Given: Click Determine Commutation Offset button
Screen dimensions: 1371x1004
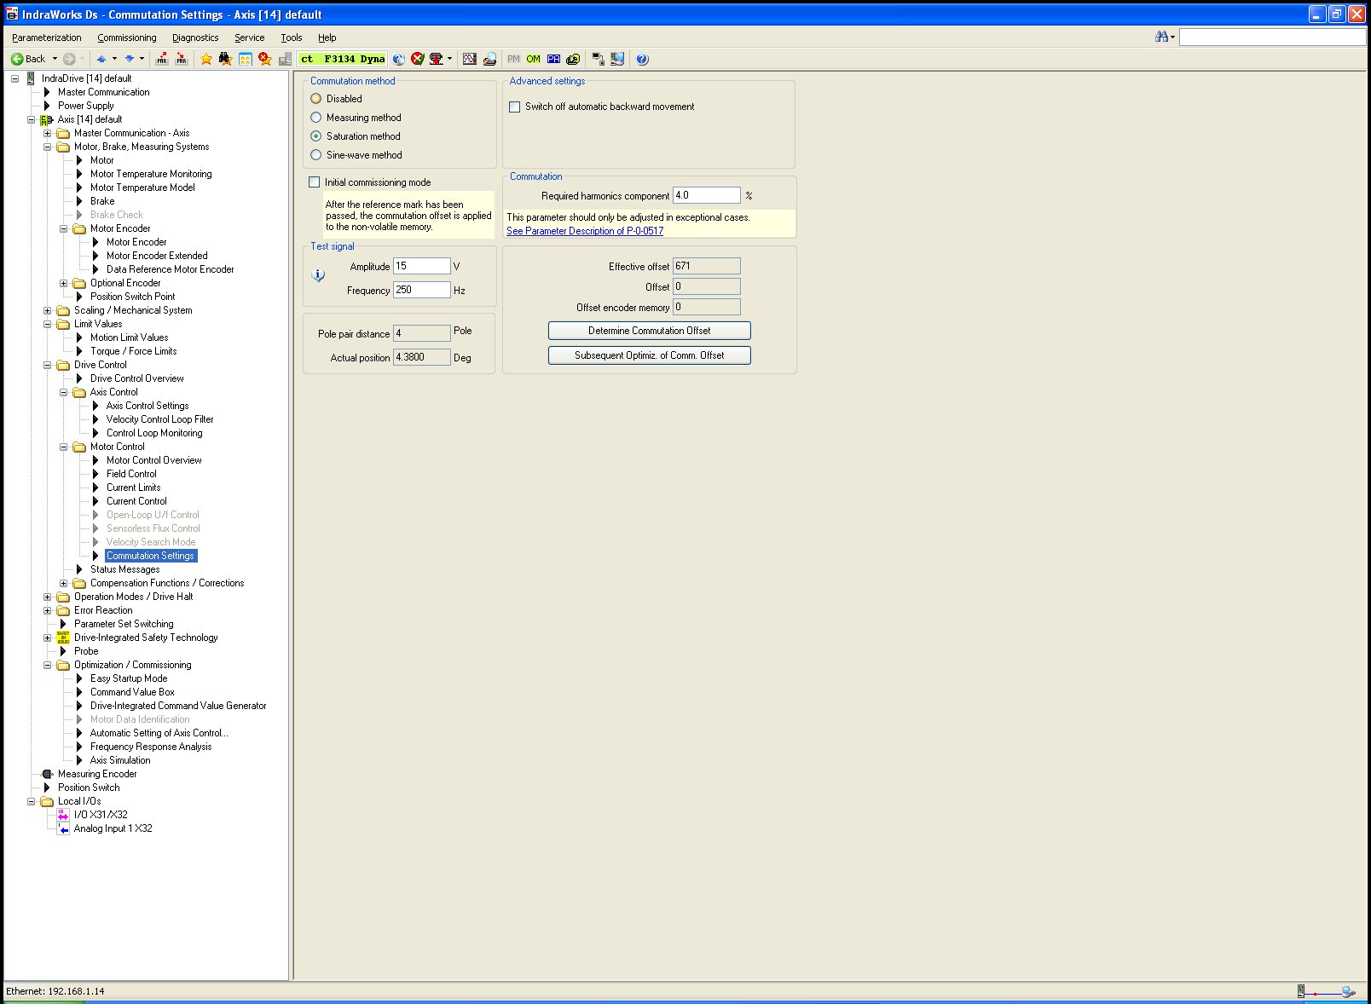Looking at the screenshot, I should coord(649,331).
